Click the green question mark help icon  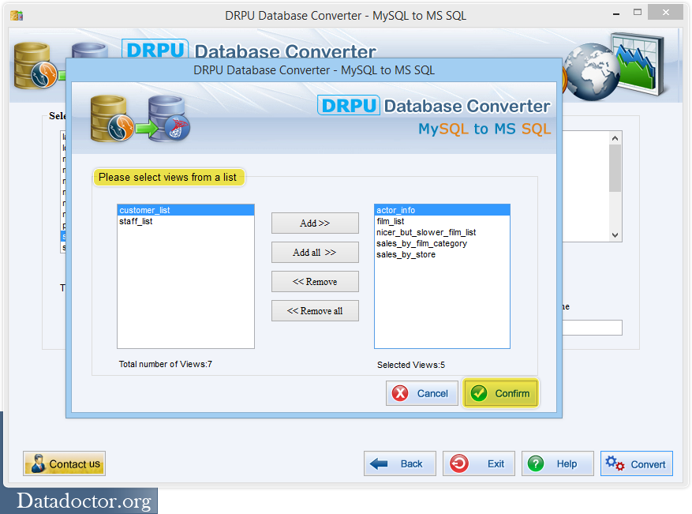point(536,463)
